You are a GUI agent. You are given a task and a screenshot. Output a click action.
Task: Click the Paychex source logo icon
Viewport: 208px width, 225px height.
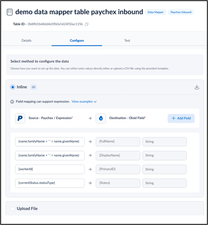20,118
